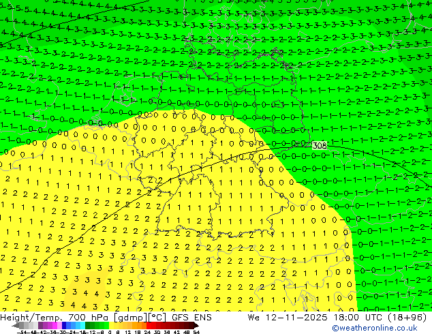Click the '18:00 UTC' time text
432x334 pixels.
pos(359,318)
